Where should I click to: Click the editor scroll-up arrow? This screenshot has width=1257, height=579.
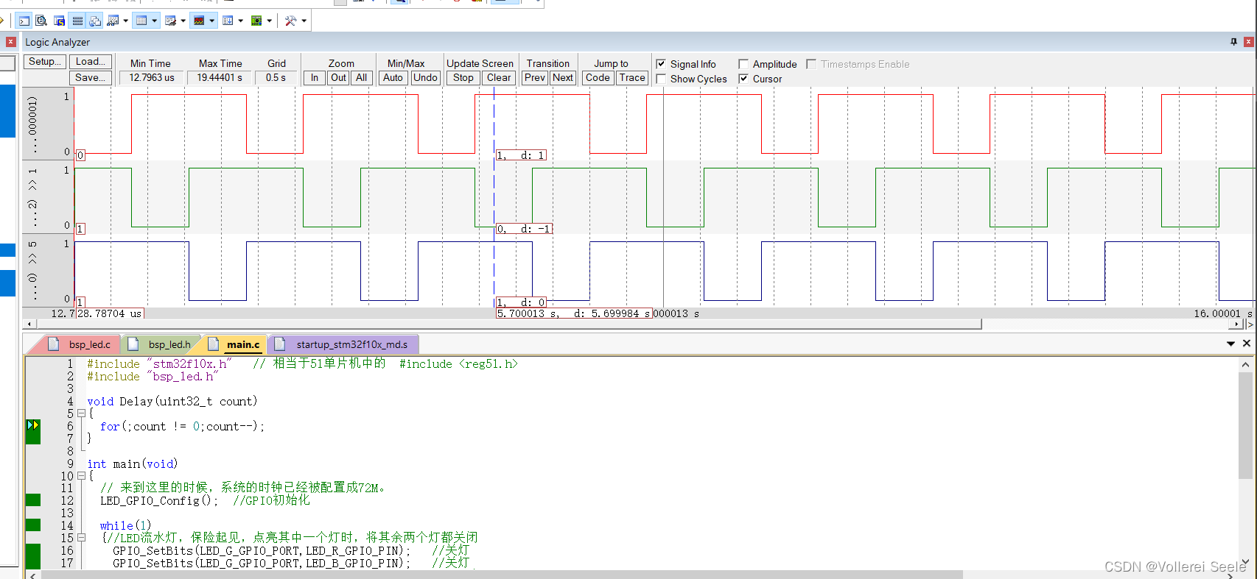pos(1246,364)
